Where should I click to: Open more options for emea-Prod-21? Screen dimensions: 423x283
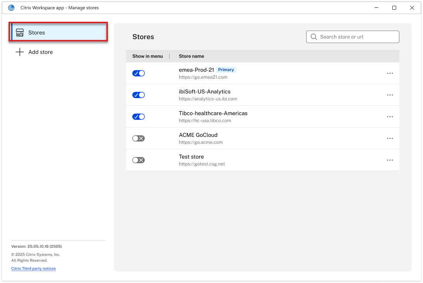click(x=390, y=73)
